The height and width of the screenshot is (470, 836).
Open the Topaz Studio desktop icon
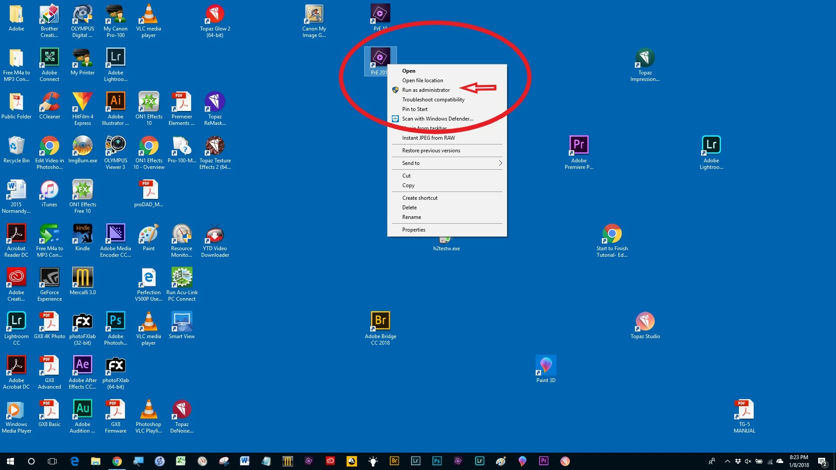point(645,322)
